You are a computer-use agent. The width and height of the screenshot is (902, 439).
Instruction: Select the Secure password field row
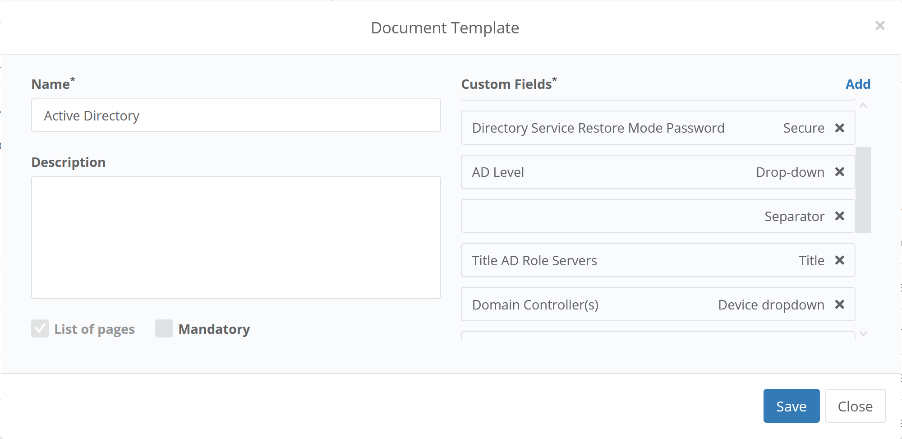point(631,128)
